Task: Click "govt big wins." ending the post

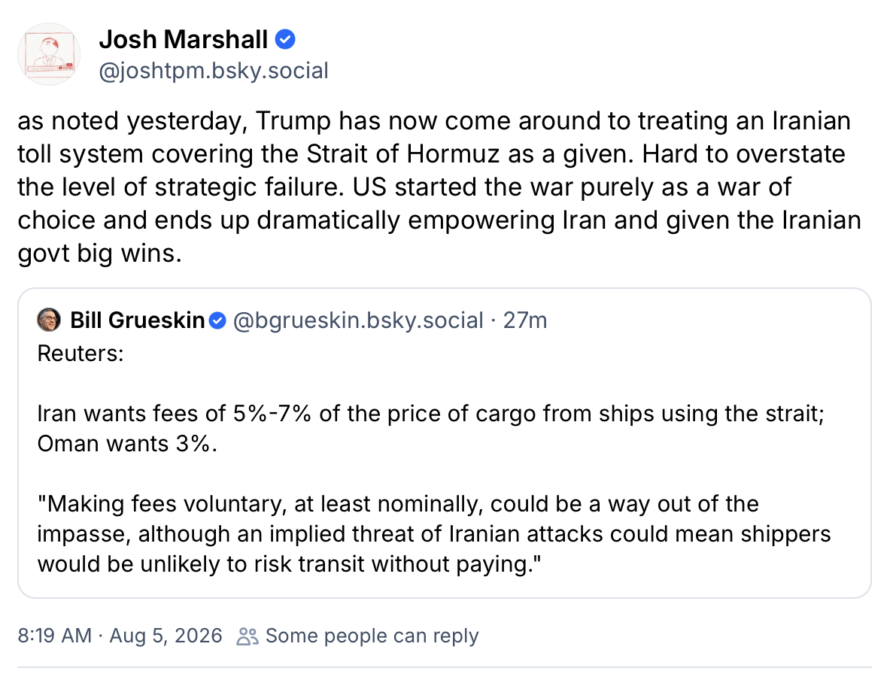Action: pos(99,254)
